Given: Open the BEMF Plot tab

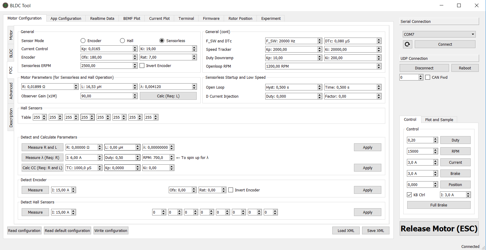Looking at the screenshot, I should 132,18.
